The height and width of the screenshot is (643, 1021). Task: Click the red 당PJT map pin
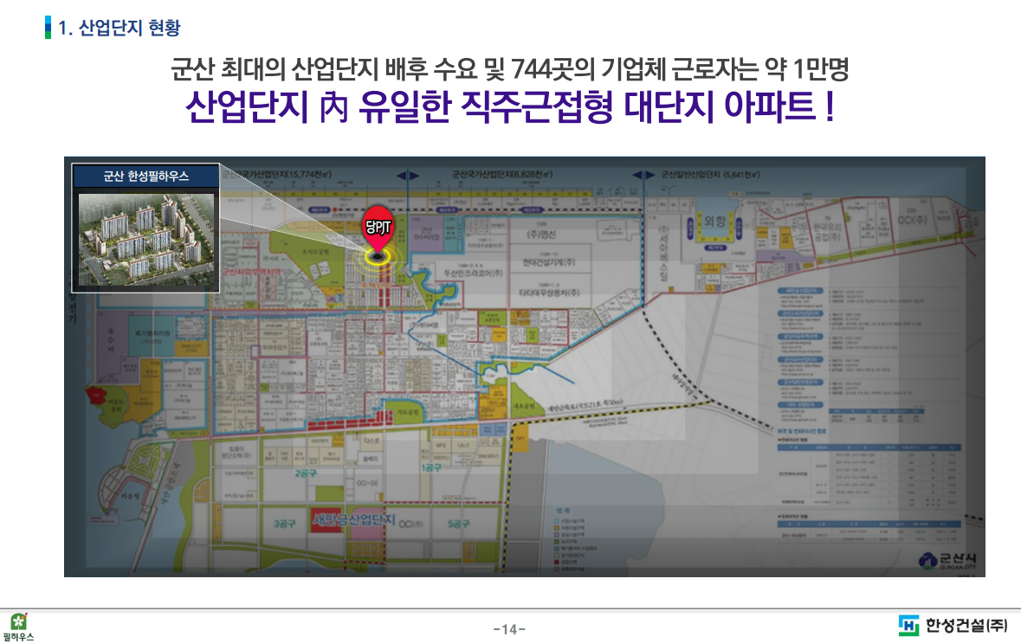(378, 229)
